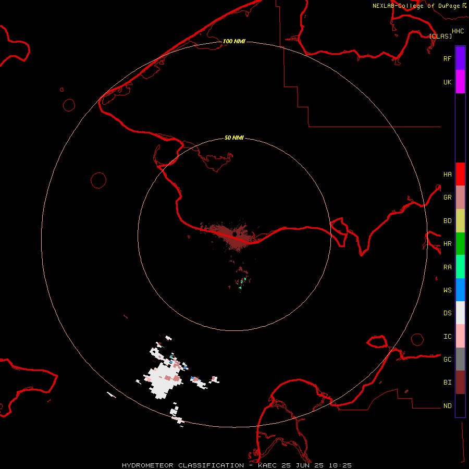Click the HR legend label
This screenshot has height=469, width=469.
click(447, 244)
